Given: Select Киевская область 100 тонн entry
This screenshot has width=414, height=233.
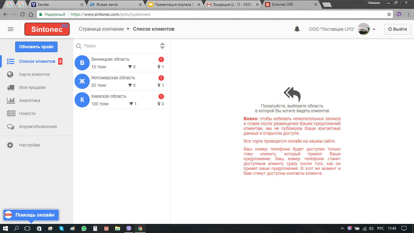Looking at the screenshot, I should (x=121, y=100).
